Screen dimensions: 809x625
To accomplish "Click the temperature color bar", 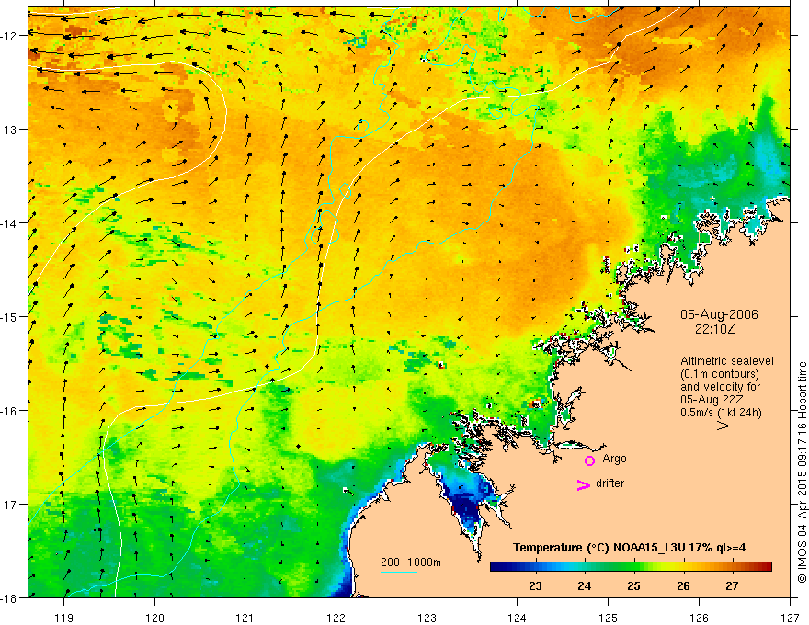I will click(631, 567).
